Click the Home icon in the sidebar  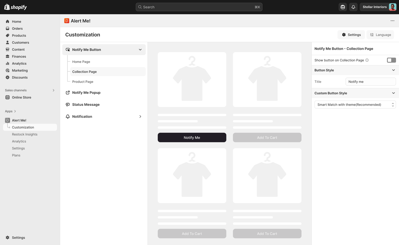(7, 21)
